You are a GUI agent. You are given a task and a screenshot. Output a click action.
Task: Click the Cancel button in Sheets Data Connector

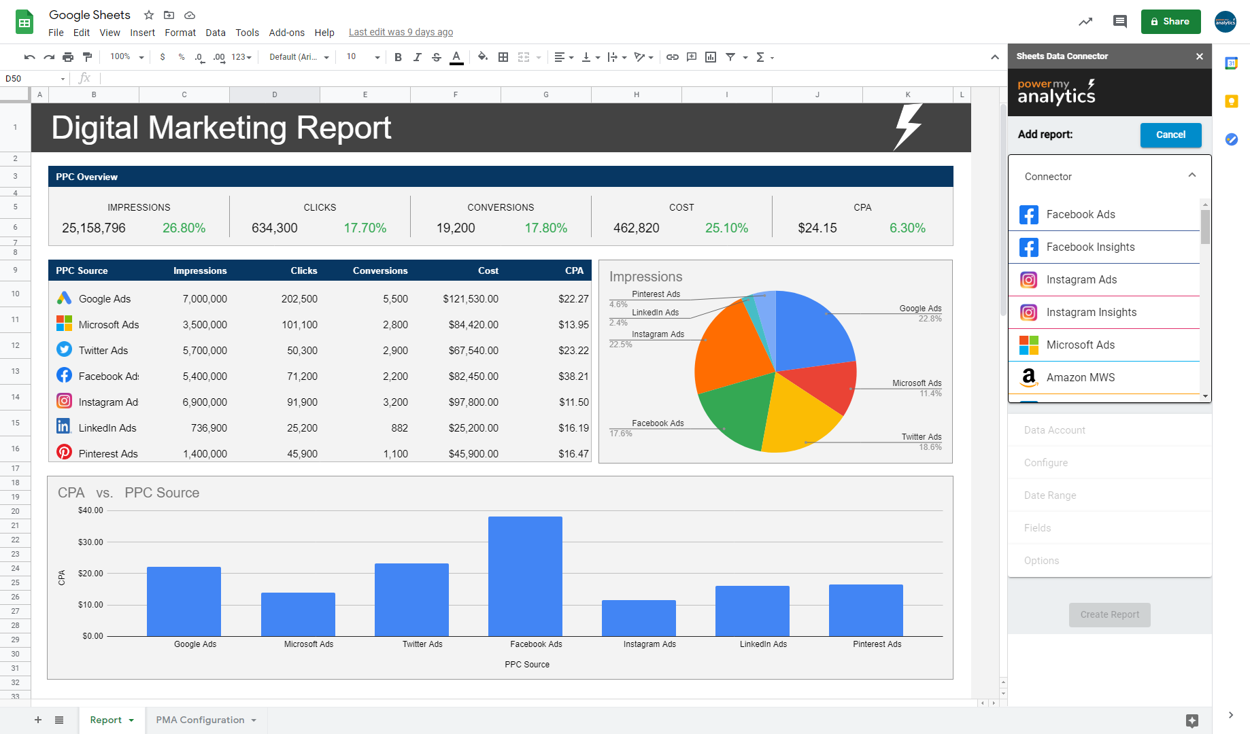click(1170, 135)
